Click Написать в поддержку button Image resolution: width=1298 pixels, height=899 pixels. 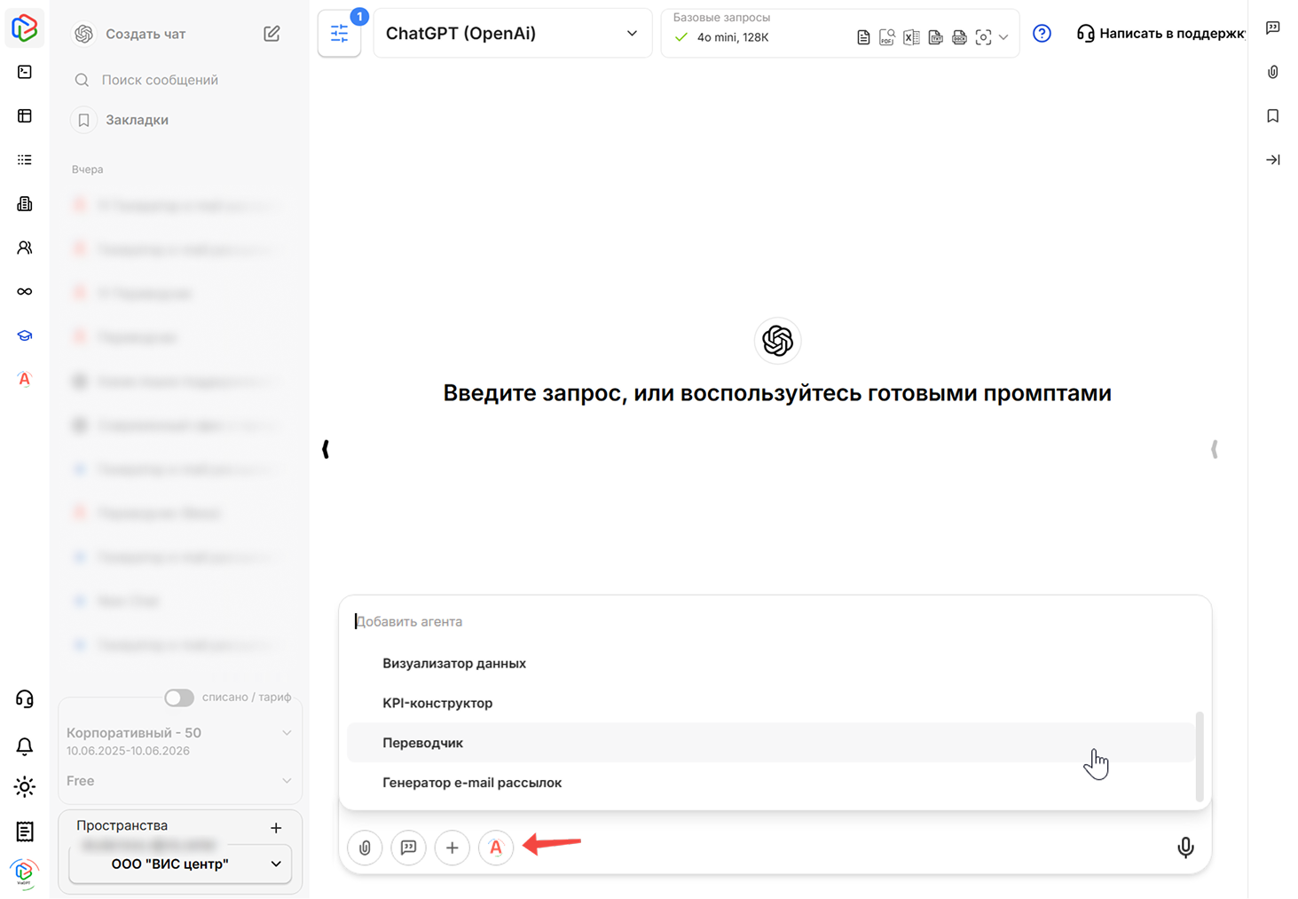pos(1161,34)
